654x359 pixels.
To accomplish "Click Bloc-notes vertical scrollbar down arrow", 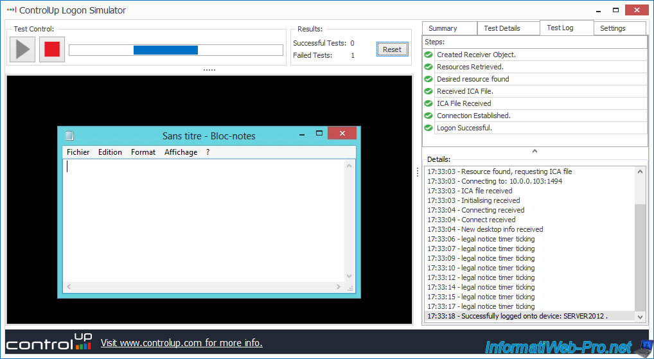I will tap(349, 276).
